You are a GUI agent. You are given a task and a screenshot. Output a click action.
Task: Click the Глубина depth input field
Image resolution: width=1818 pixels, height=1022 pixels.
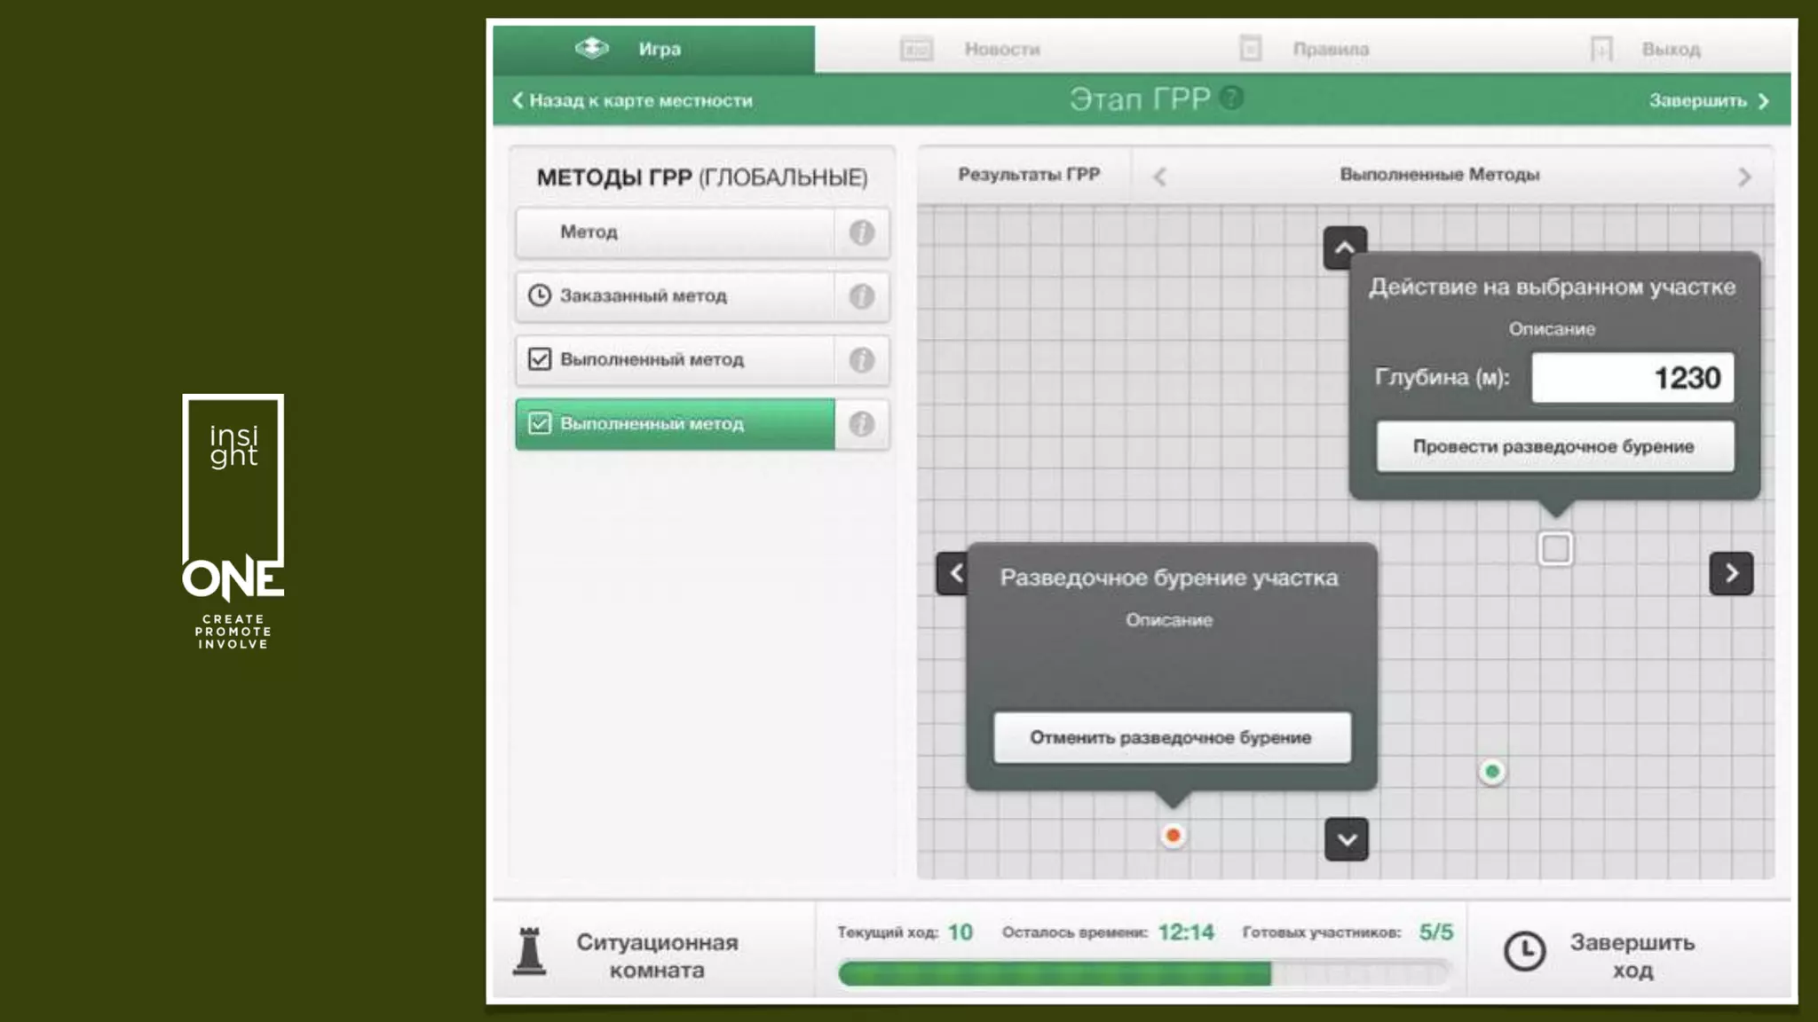point(1632,378)
